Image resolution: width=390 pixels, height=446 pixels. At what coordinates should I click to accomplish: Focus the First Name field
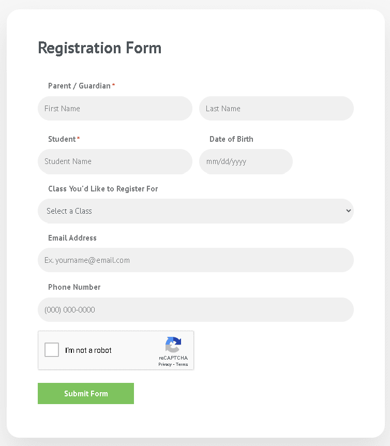coord(115,108)
